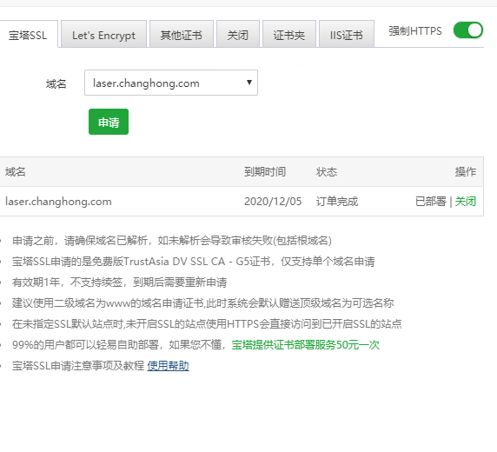Open the 使用帮助 link
The image size is (497, 452).
tap(168, 365)
